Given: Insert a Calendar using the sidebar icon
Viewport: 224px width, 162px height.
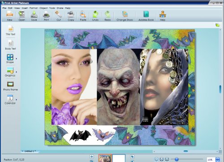Looking at the screenshot, I should [10, 98].
